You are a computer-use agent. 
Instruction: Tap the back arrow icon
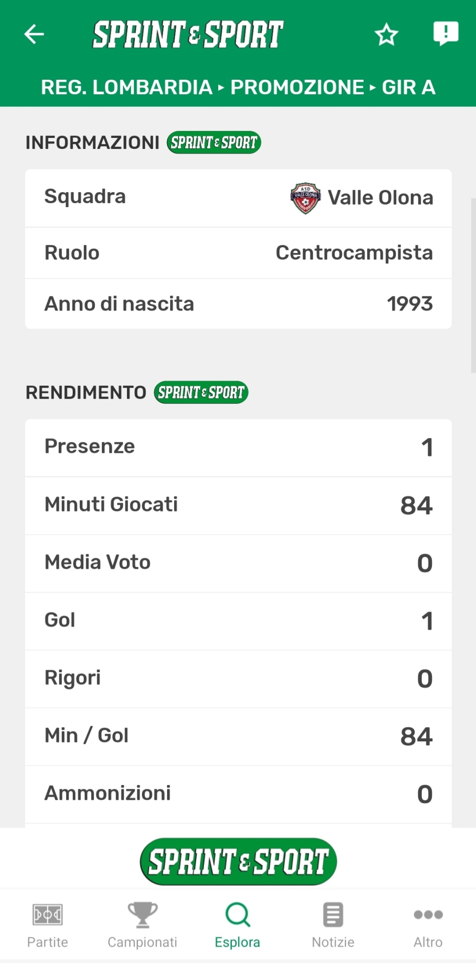pos(34,34)
